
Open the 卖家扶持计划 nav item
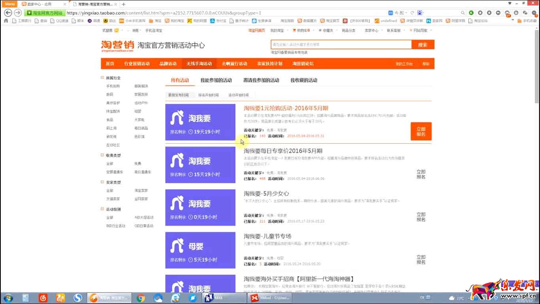270,64
